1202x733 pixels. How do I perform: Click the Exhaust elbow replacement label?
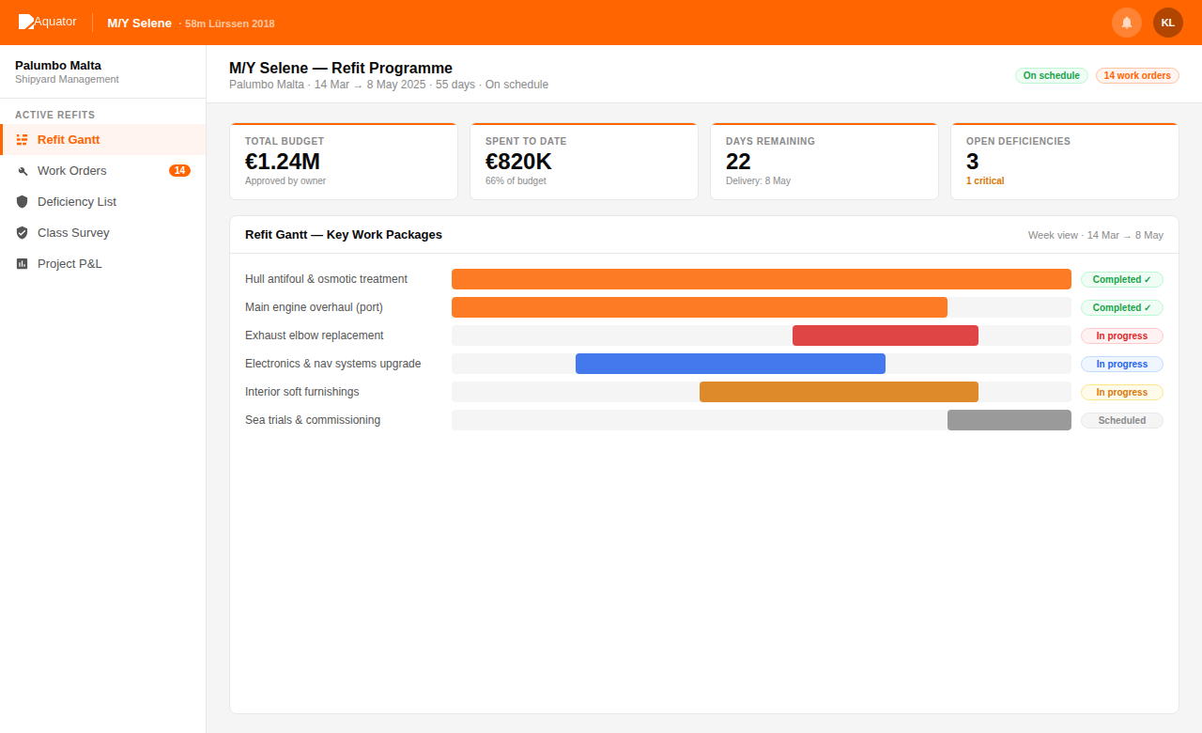click(x=315, y=335)
